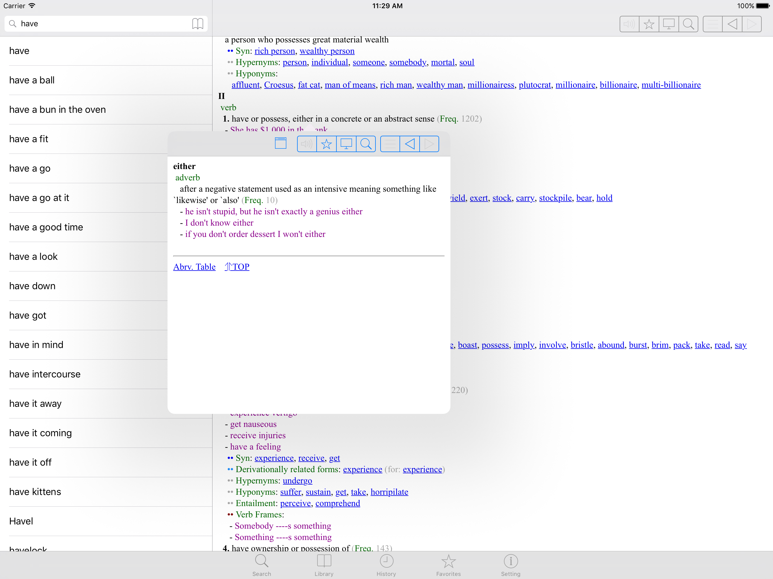773x579 pixels.
Task: Select 'have a good time' entry
Action: pyautogui.click(x=46, y=227)
